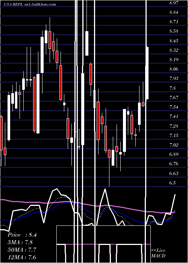This screenshot has width=188, height=263.
Task: Select the 7.8 price axis label
Action: tap(172, 88)
